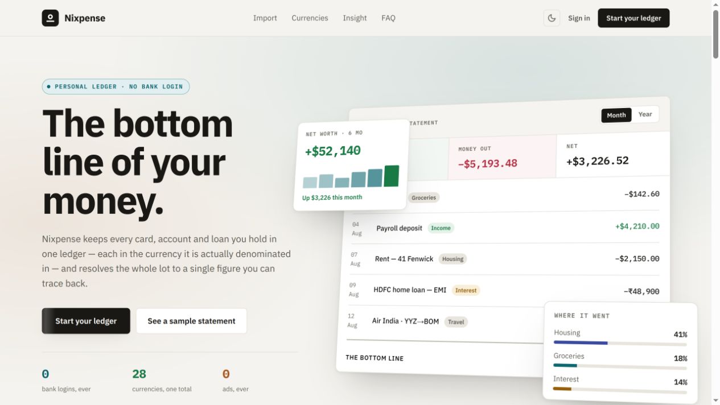This screenshot has width=720, height=405.
Task: Click the Nixpense logo icon
Action: coord(50,18)
